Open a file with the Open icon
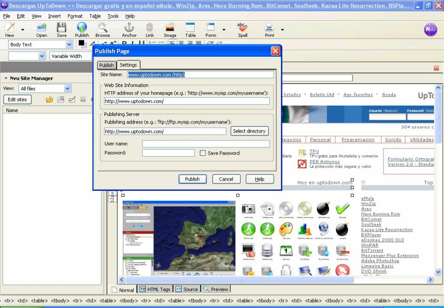 pyautogui.click(x=41, y=30)
